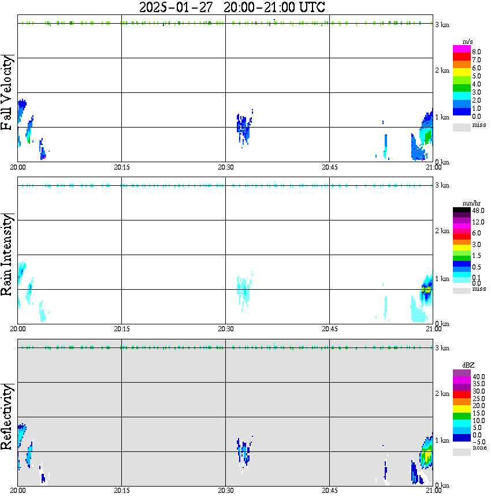This screenshot has width=491, height=501.
Task: Select the yellow swatch in the dBZ legend
Action: (x=462, y=409)
